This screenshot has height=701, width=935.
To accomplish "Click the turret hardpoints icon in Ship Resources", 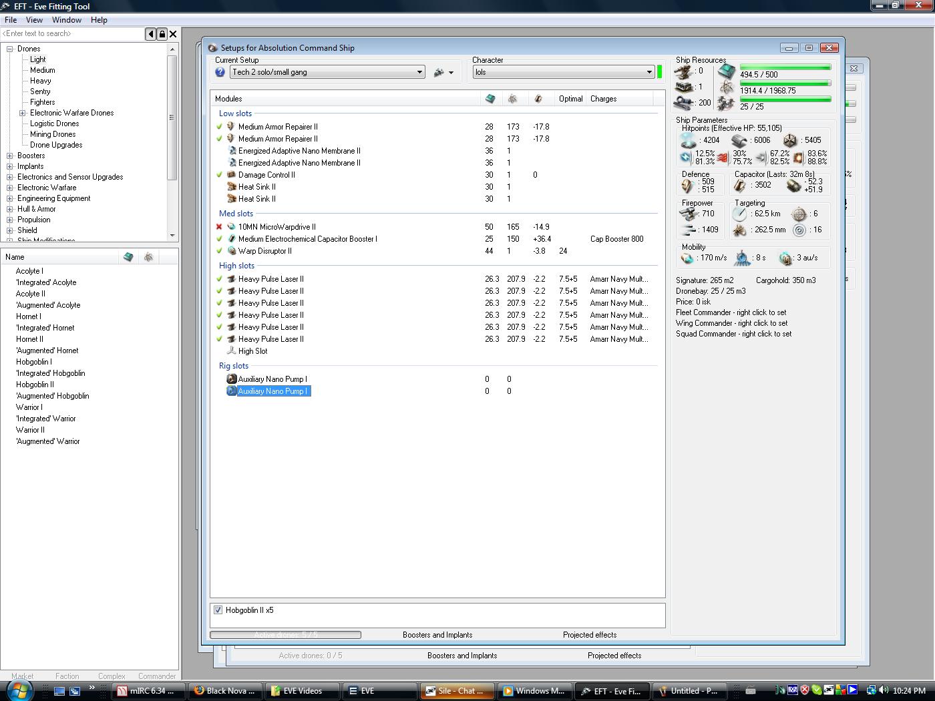I will [x=683, y=71].
